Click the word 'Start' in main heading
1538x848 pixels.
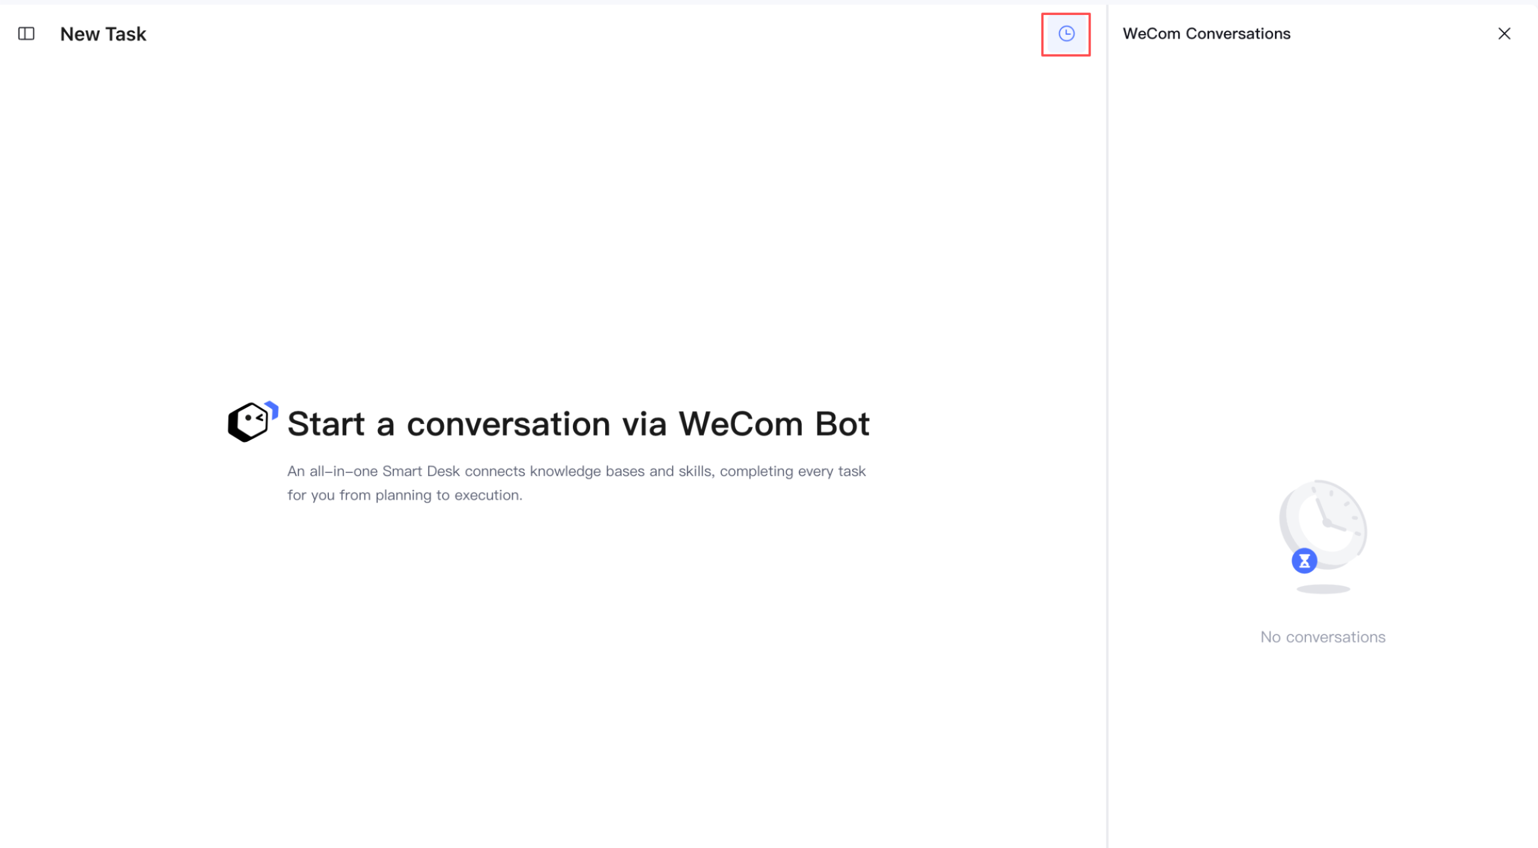326,424
